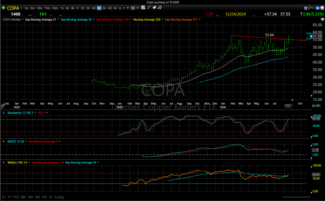Set chart range to 1W
This screenshot has width=325, height=201.
coord(44,197)
